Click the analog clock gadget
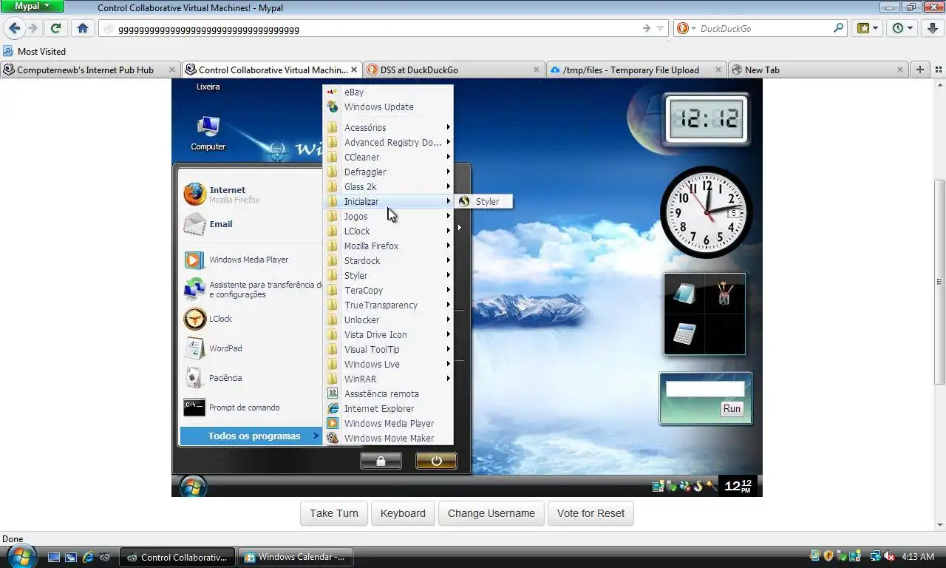The width and height of the screenshot is (946, 568). [707, 212]
